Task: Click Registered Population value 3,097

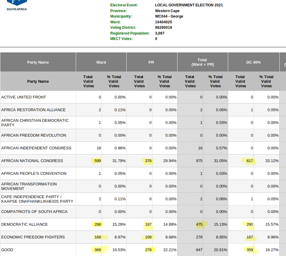Action: click(160, 33)
